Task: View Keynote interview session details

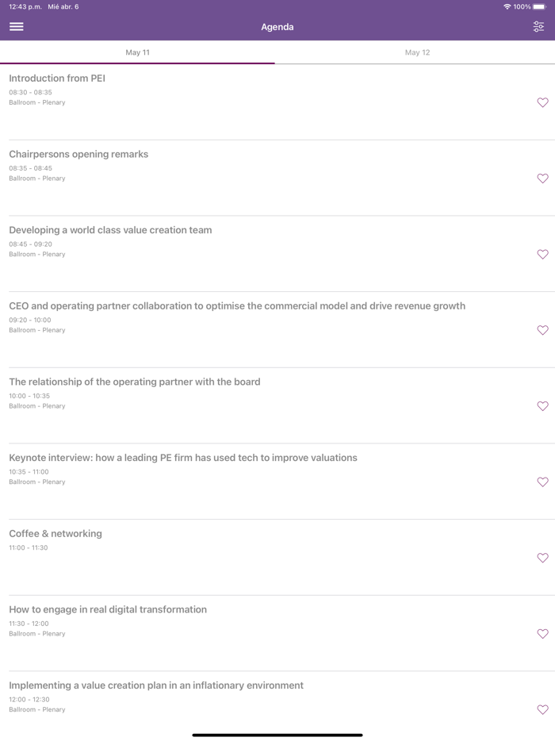Action: (183, 458)
